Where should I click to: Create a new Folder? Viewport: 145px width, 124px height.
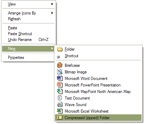[98, 49]
